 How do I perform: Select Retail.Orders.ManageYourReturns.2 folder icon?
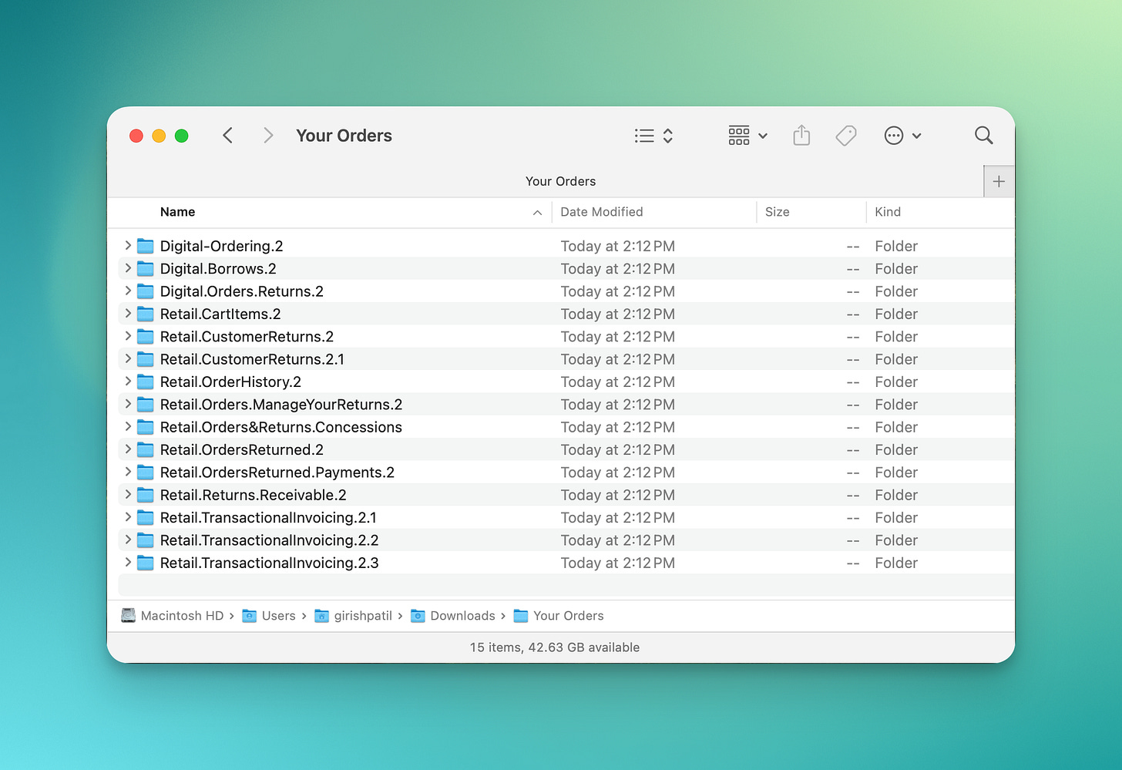click(146, 404)
